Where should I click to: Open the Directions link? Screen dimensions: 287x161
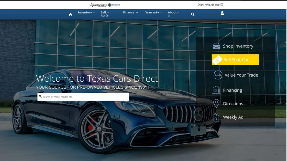tap(233, 104)
